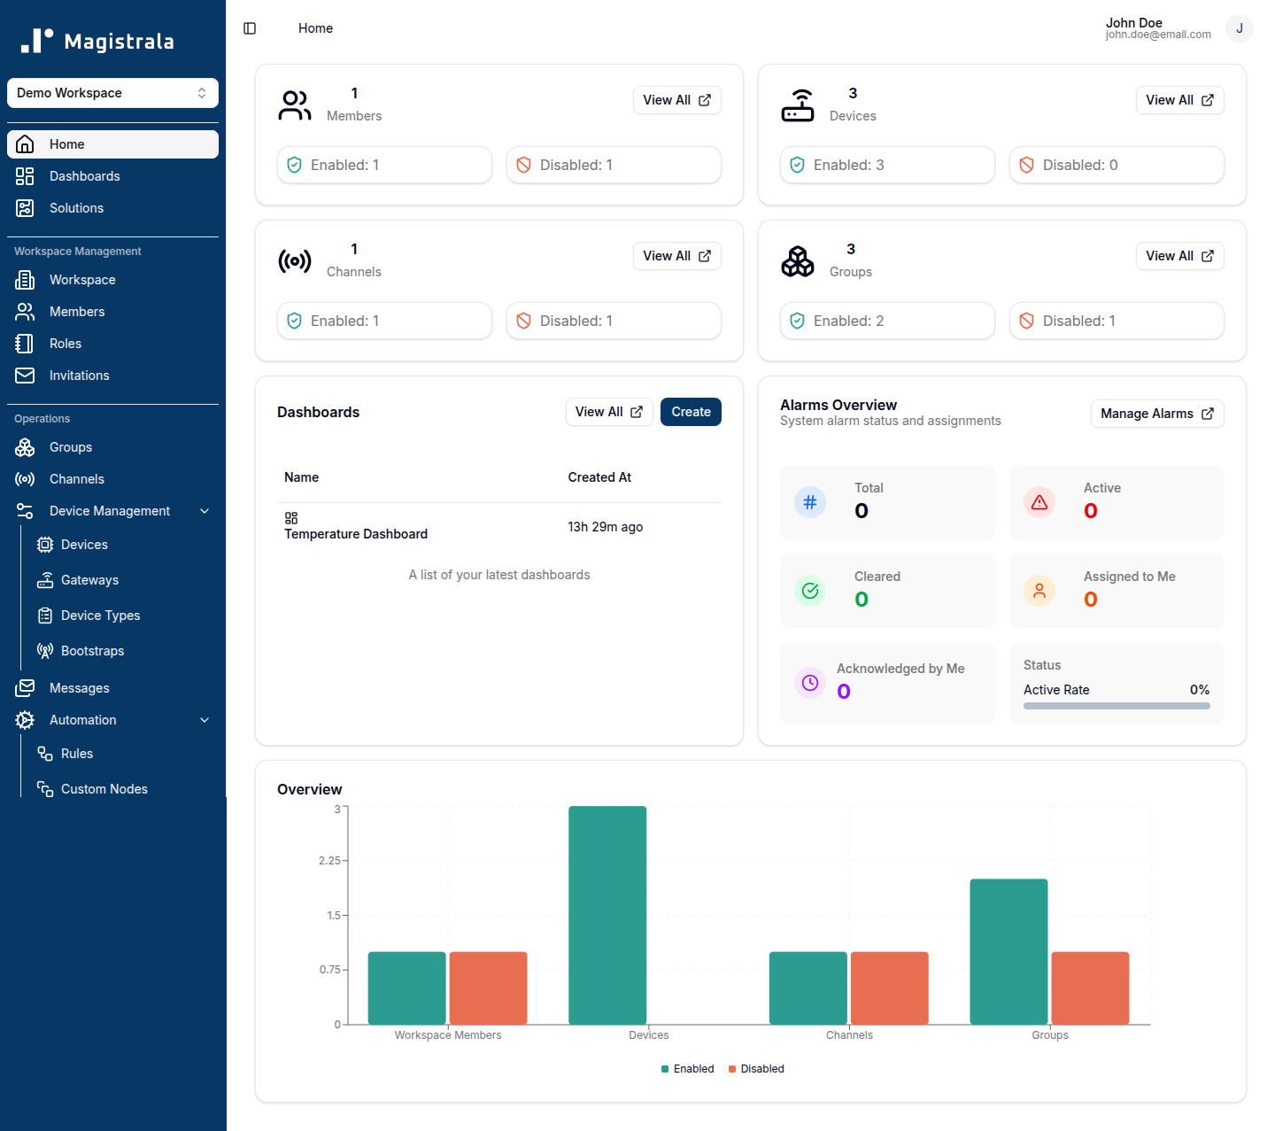View all Dashboards in the list
The height and width of the screenshot is (1131, 1275).
(x=609, y=412)
